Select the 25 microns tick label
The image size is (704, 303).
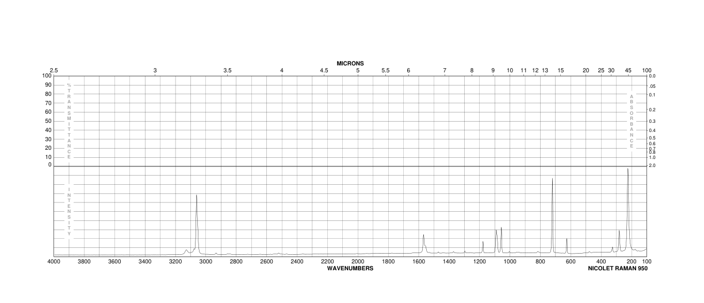601,70
